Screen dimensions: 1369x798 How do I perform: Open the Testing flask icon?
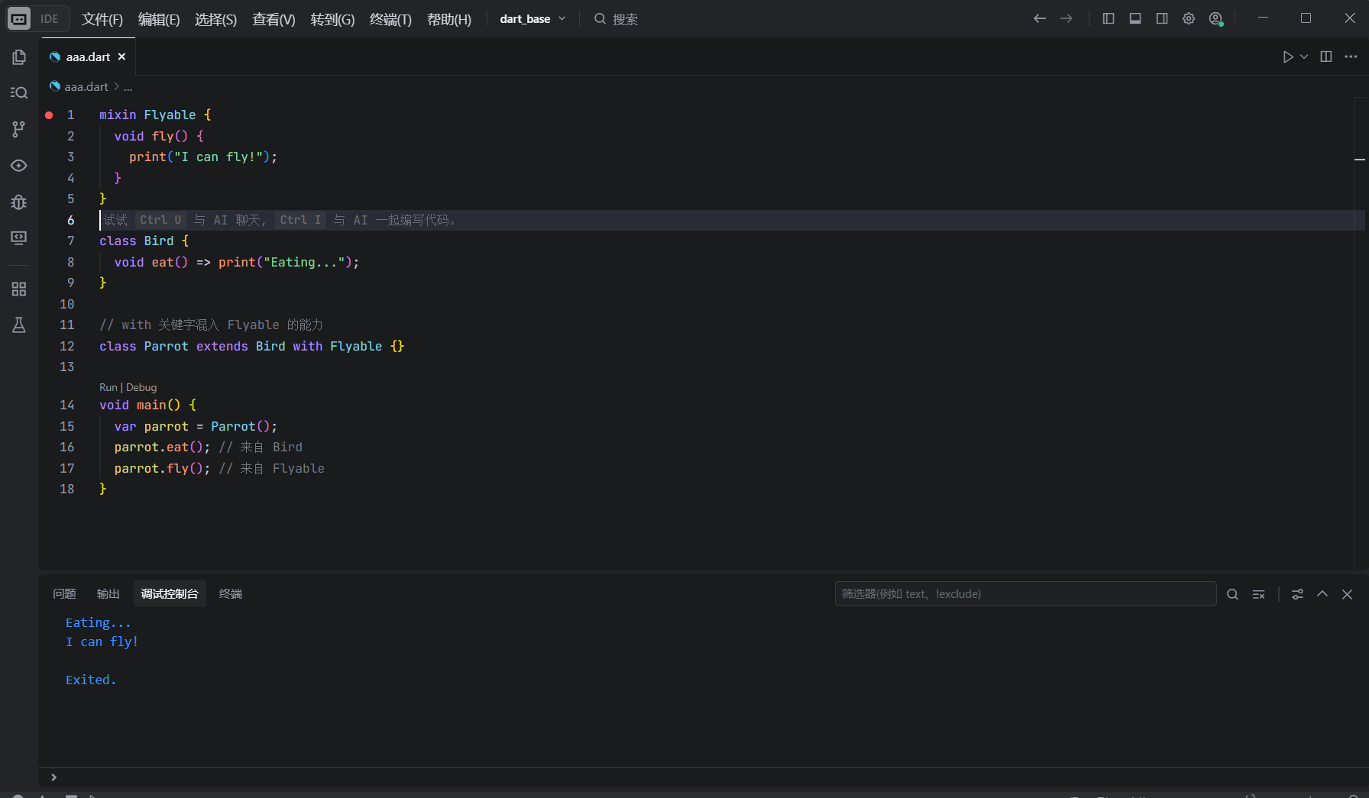coord(19,325)
